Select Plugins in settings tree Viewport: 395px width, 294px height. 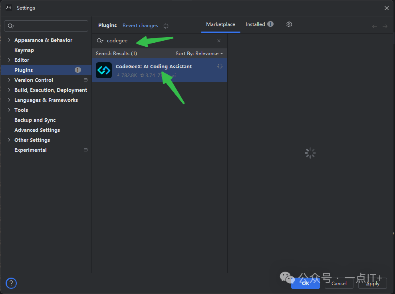[x=46, y=70]
